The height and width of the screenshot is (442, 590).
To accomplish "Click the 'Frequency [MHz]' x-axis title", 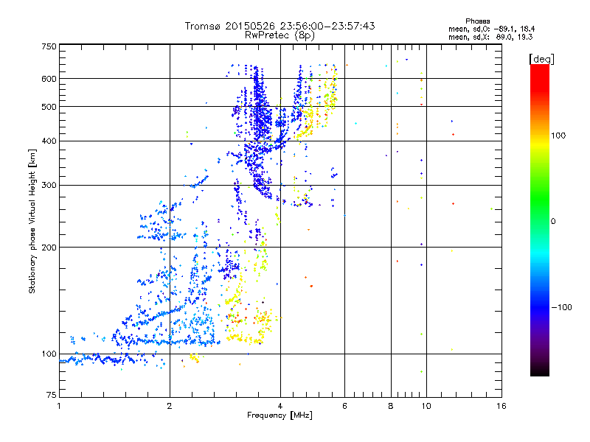I will click(280, 415).
